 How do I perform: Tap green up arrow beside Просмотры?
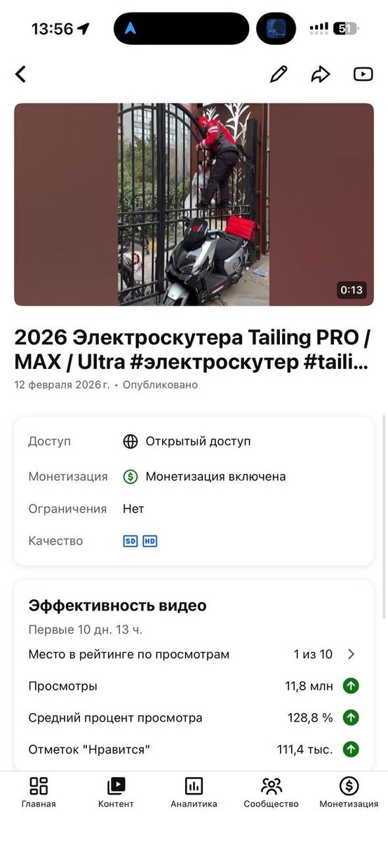[351, 686]
